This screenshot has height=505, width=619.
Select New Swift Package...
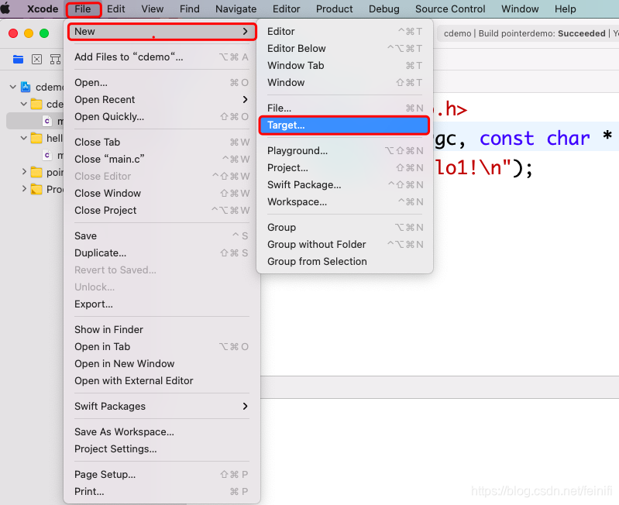click(345, 184)
